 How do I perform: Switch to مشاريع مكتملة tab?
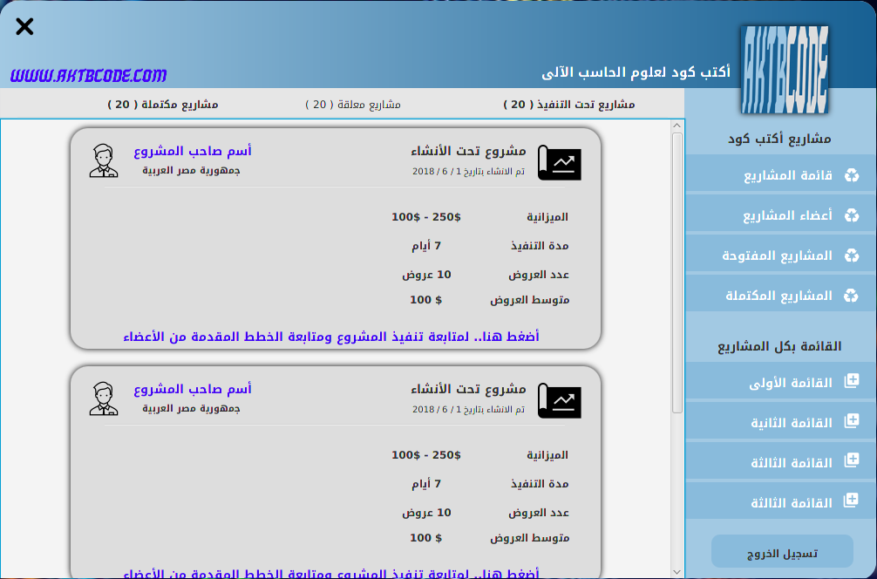163,105
